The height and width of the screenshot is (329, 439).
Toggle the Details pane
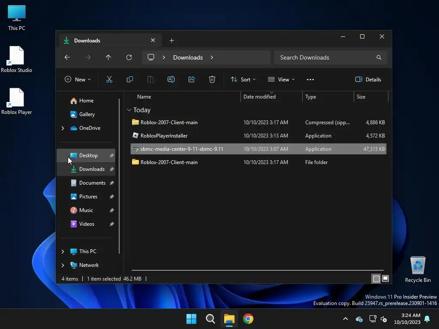(368, 79)
